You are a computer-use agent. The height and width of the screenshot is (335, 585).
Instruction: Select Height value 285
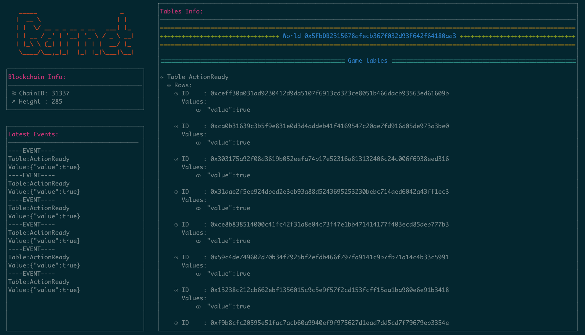(x=57, y=102)
